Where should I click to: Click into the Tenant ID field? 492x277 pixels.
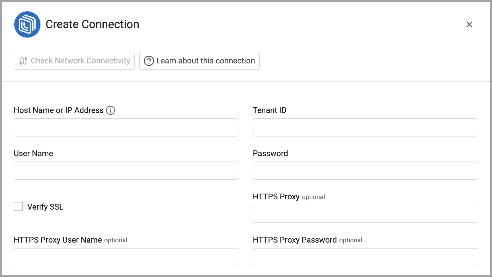(x=365, y=127)
